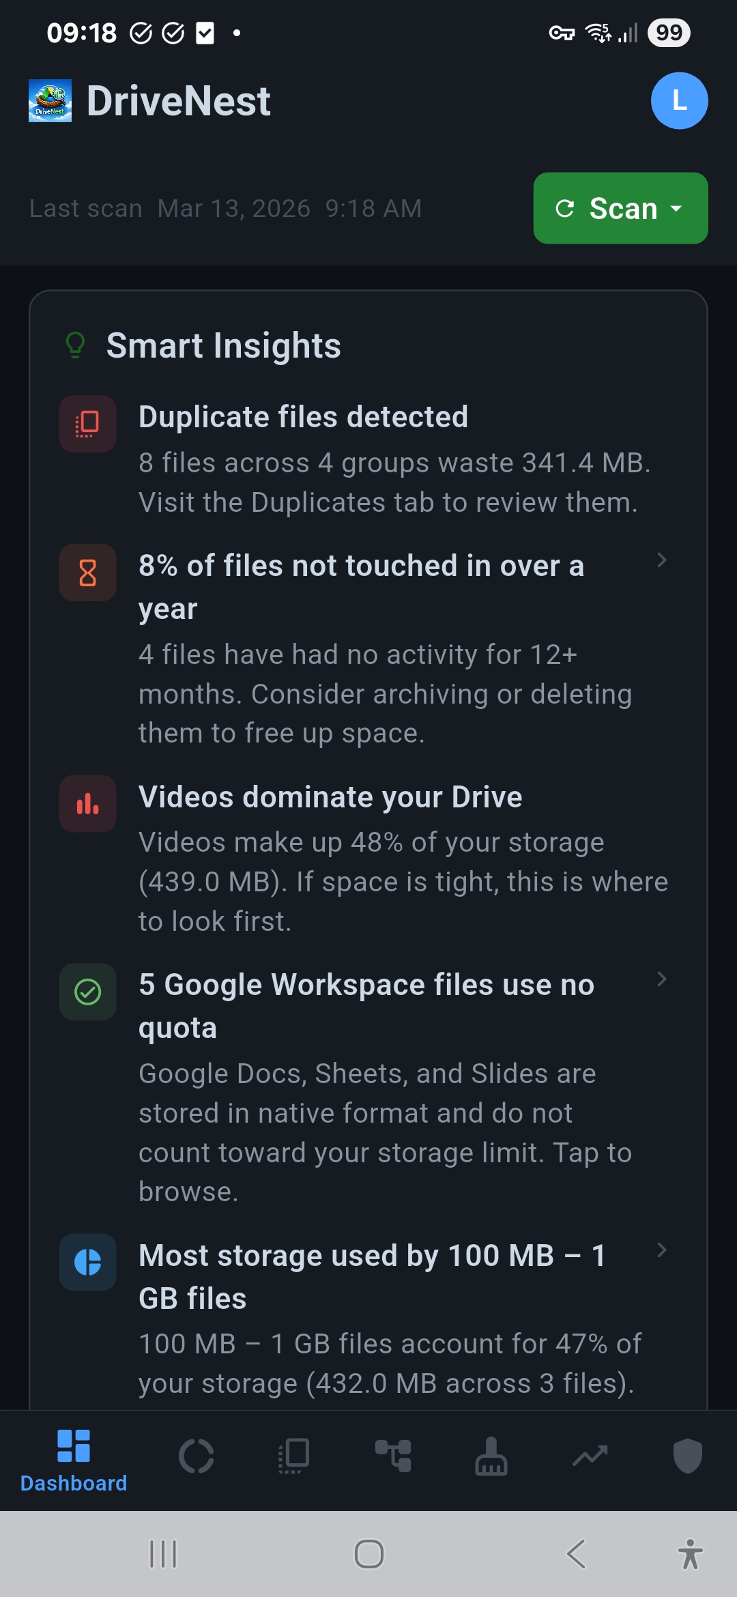The width and height of the screenshot is (737, 1597).
Task: Tap the duplicate files insight icon
Action: pos(87,424)
